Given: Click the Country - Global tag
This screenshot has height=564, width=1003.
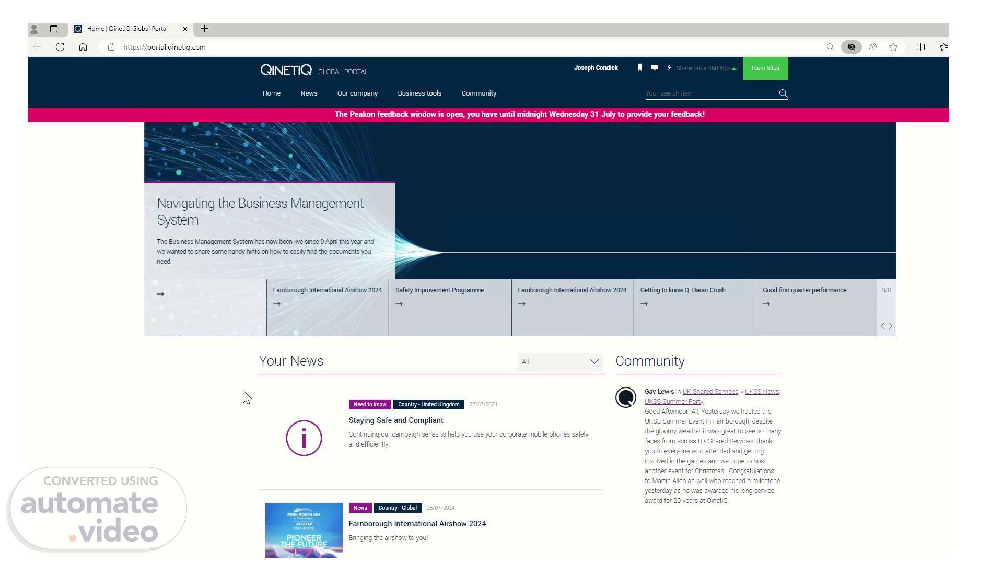Looking at the screenshot, I should point(398,508).
